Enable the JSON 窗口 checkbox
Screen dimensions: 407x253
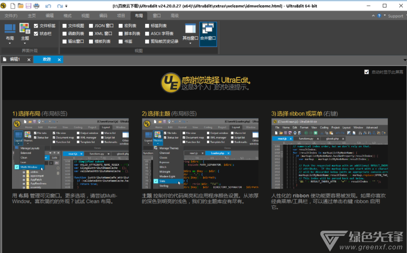(91, 26)
